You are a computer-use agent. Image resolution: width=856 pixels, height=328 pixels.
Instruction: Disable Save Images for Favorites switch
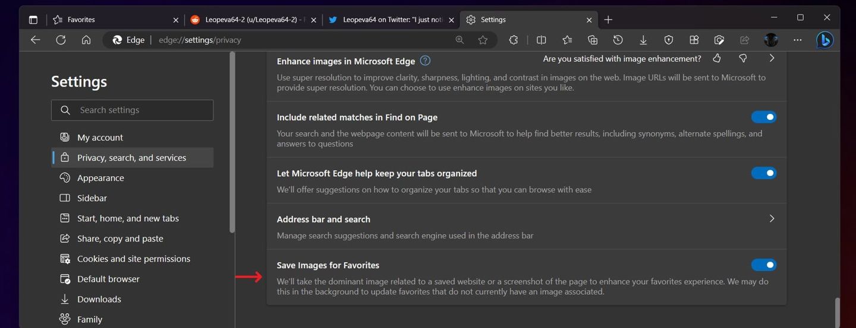(x=764, y=265)
